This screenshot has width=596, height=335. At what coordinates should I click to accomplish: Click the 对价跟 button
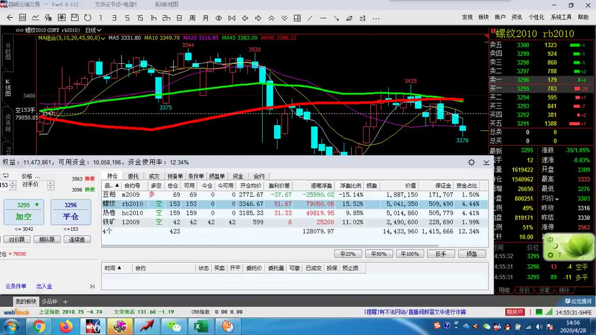point(17,240)
